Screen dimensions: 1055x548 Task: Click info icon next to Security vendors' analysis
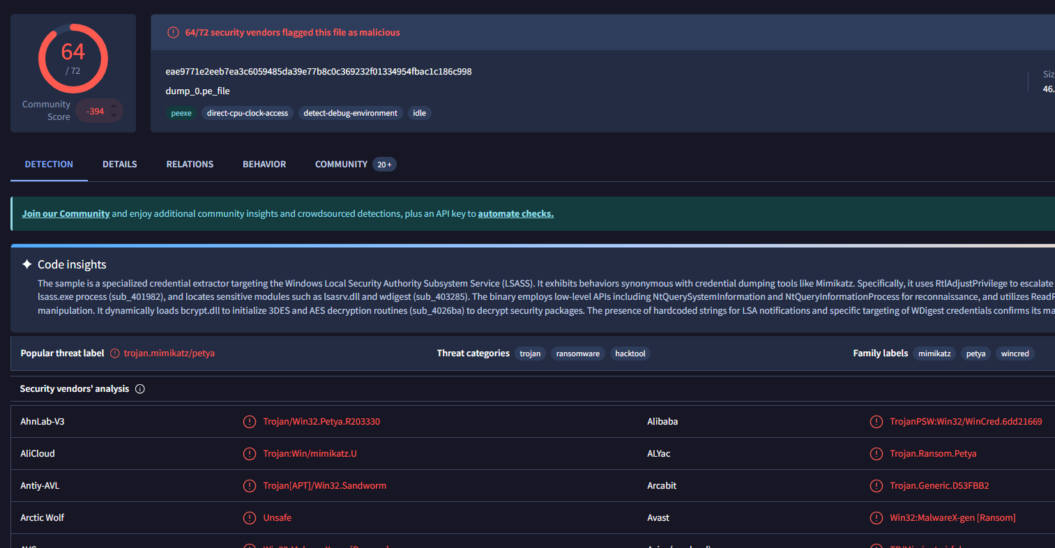point(140,389)
